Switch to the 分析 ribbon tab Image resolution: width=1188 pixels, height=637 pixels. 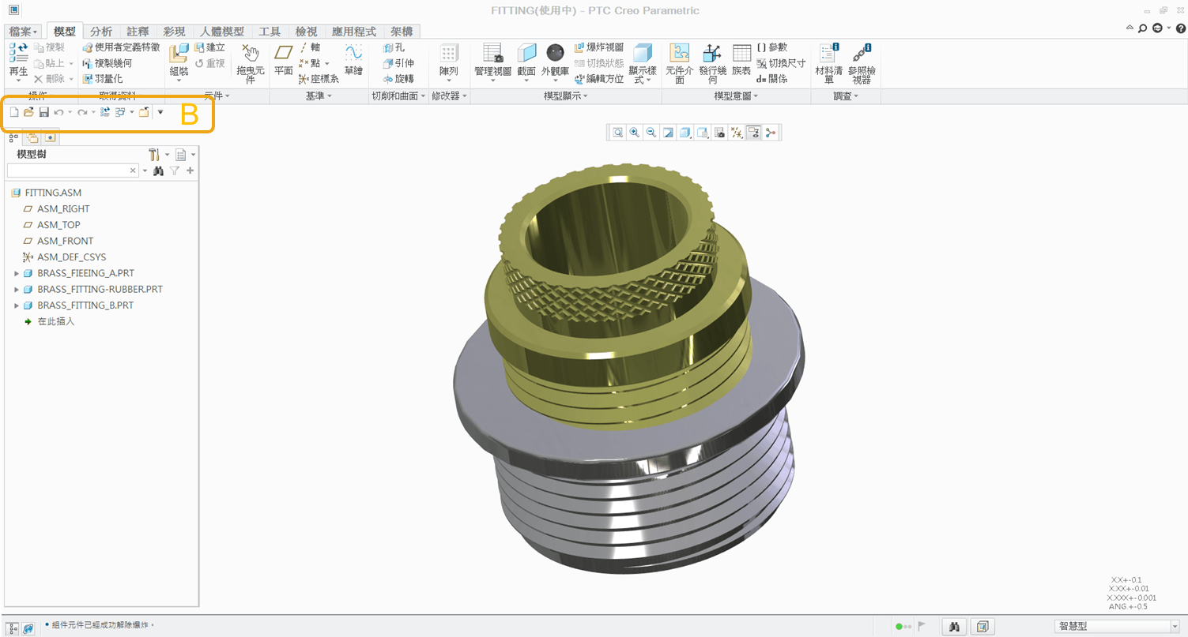click(x=100, y=32)
